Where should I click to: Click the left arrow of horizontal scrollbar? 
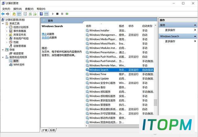pos(87,126)
